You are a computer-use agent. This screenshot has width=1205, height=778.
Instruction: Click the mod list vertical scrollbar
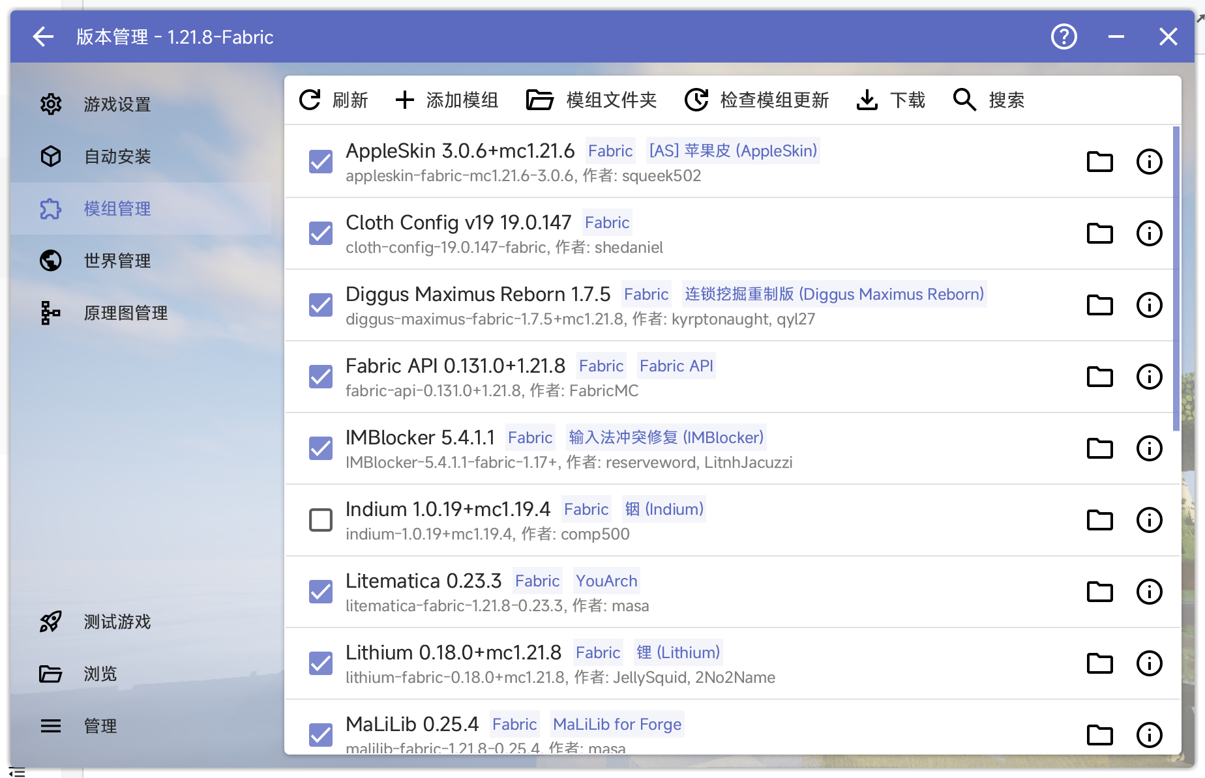coord(1176,279)
